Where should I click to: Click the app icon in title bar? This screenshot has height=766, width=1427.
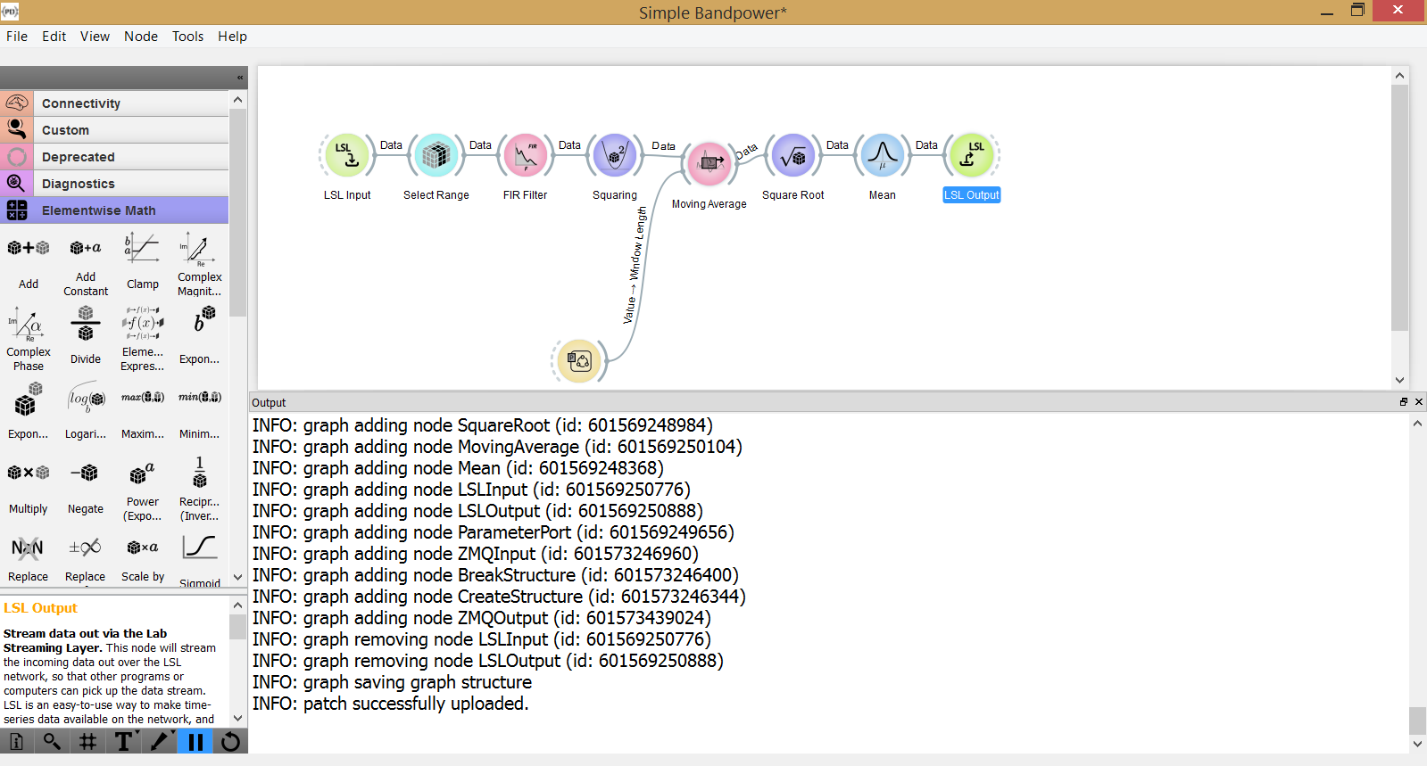[x=10, y=11]
